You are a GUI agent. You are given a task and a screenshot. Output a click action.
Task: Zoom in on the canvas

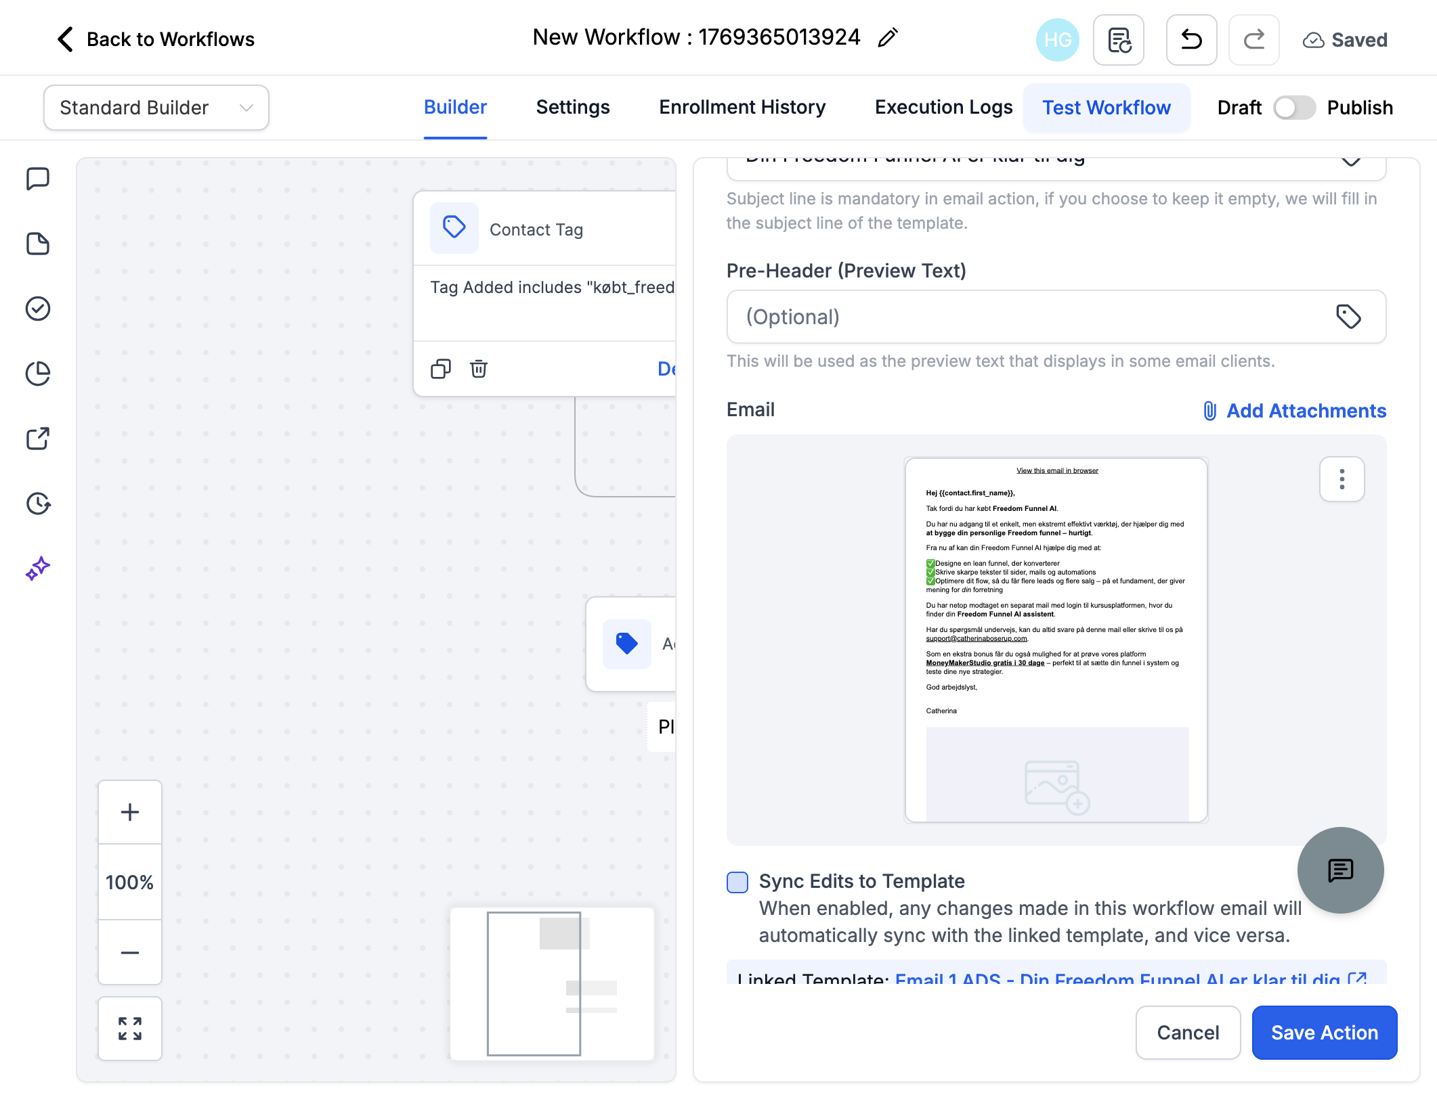coord(130,812)
